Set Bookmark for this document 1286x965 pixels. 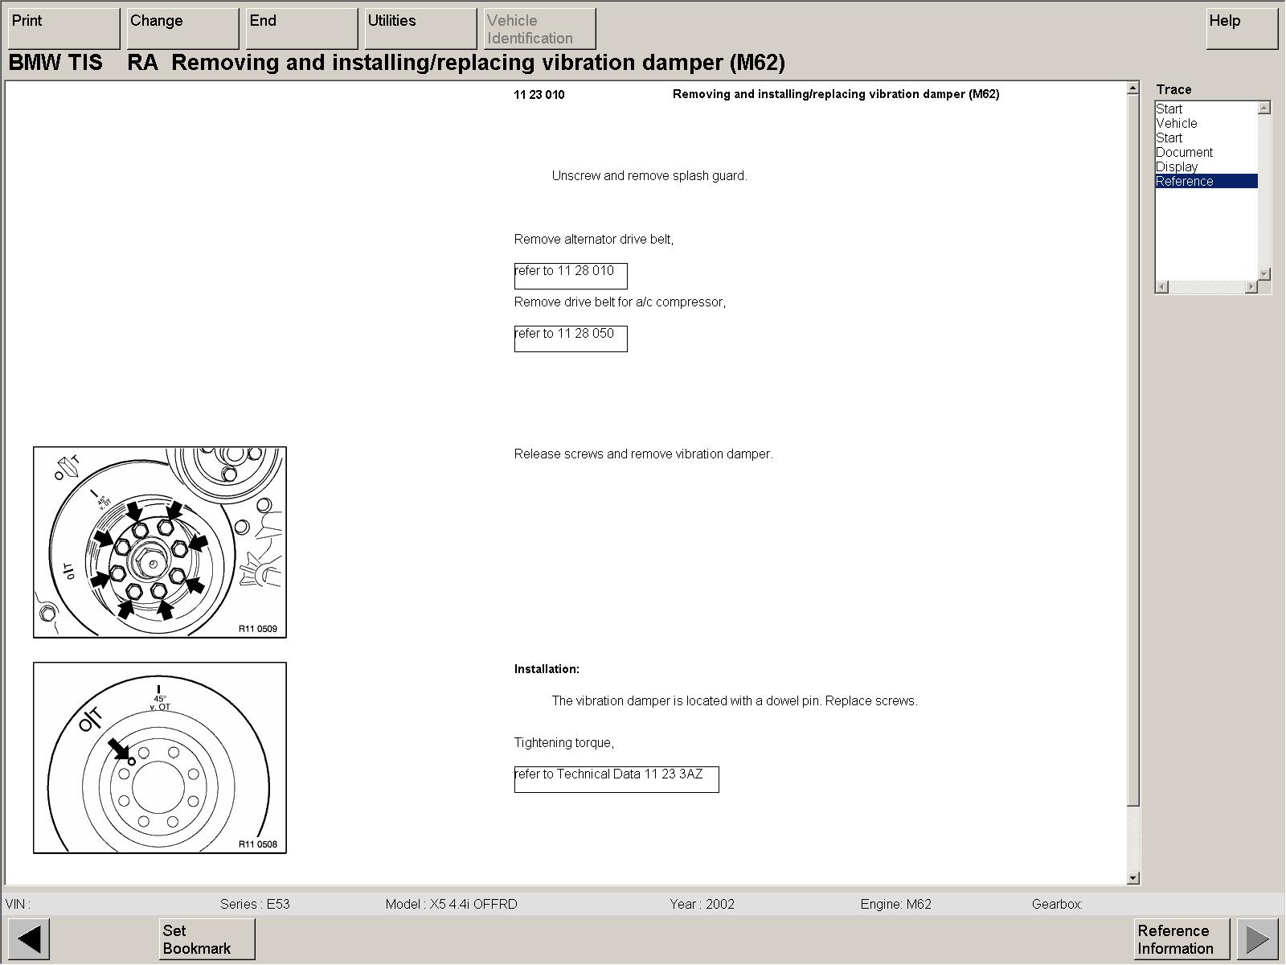click(x=207, y=938)
